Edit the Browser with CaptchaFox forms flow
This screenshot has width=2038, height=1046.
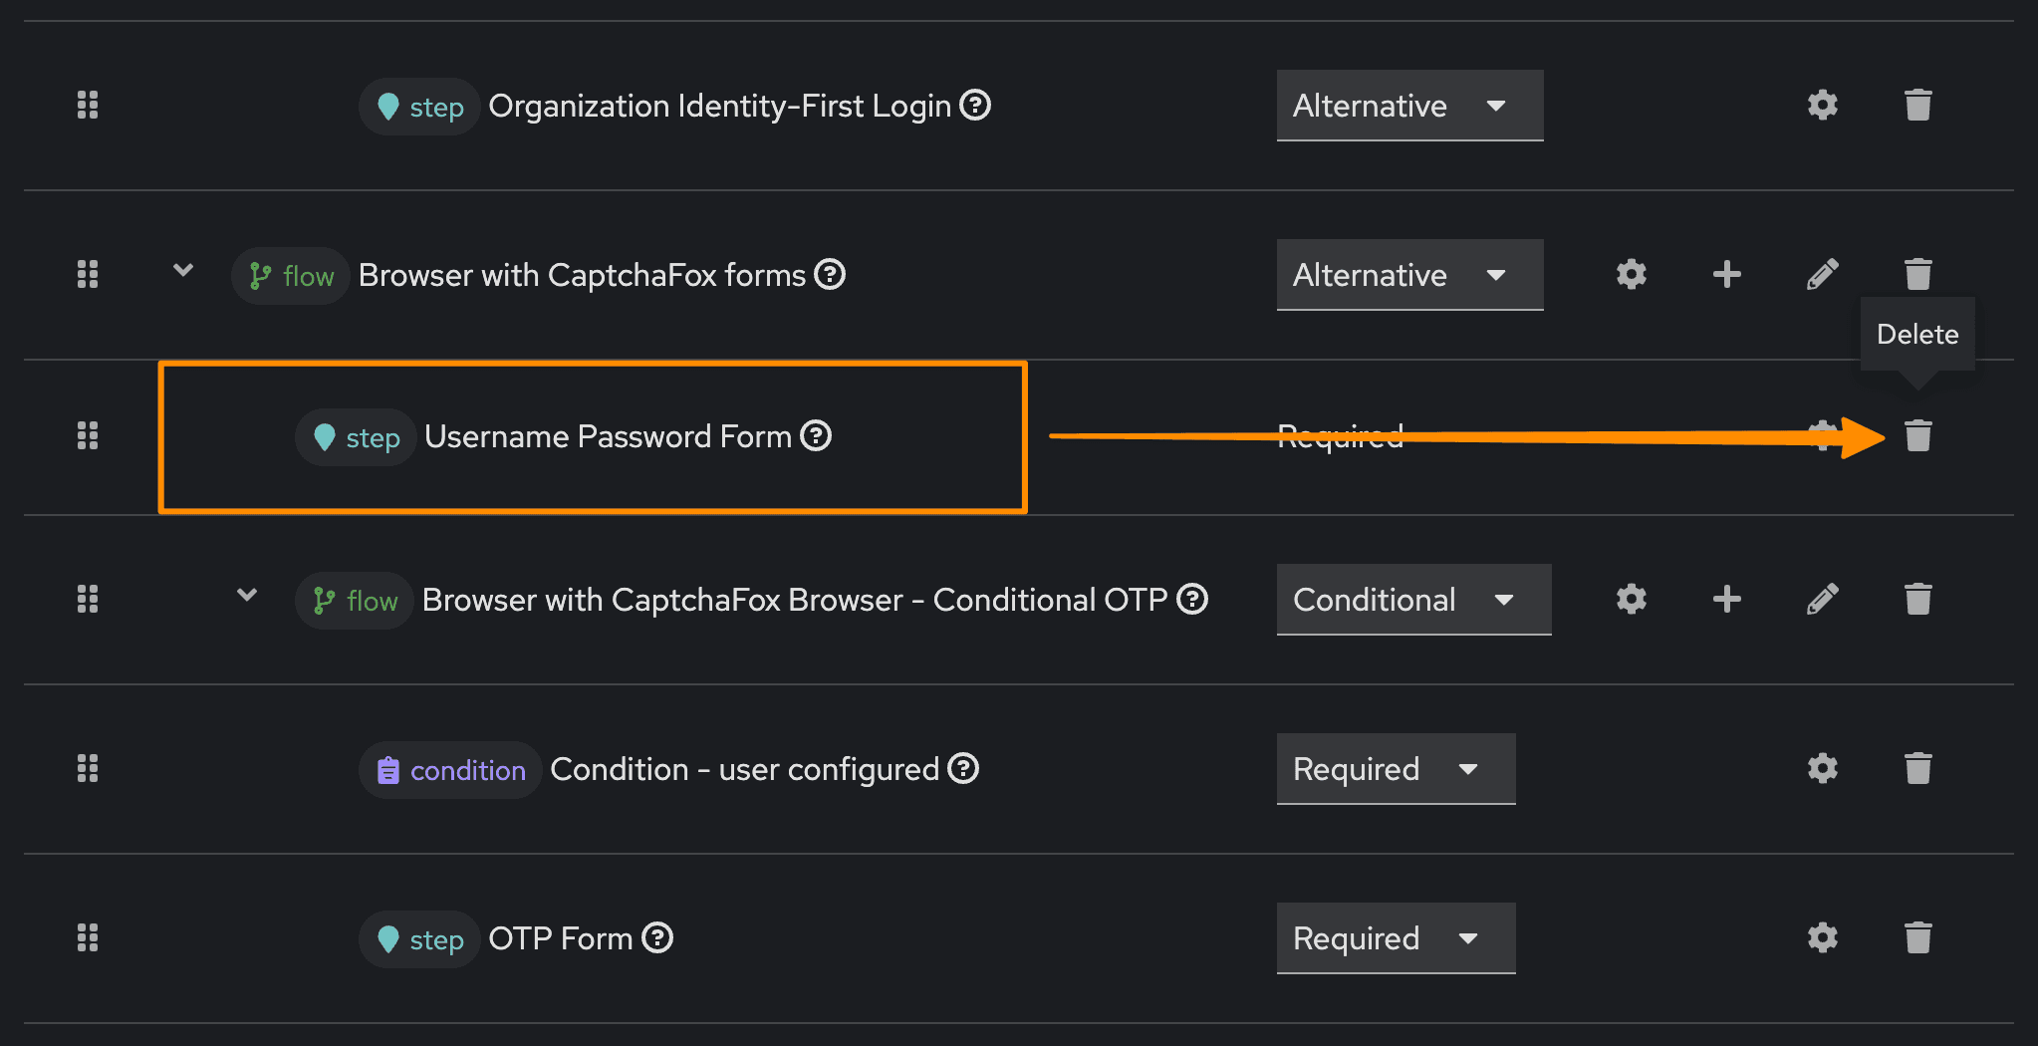(x=1822, y=274)
